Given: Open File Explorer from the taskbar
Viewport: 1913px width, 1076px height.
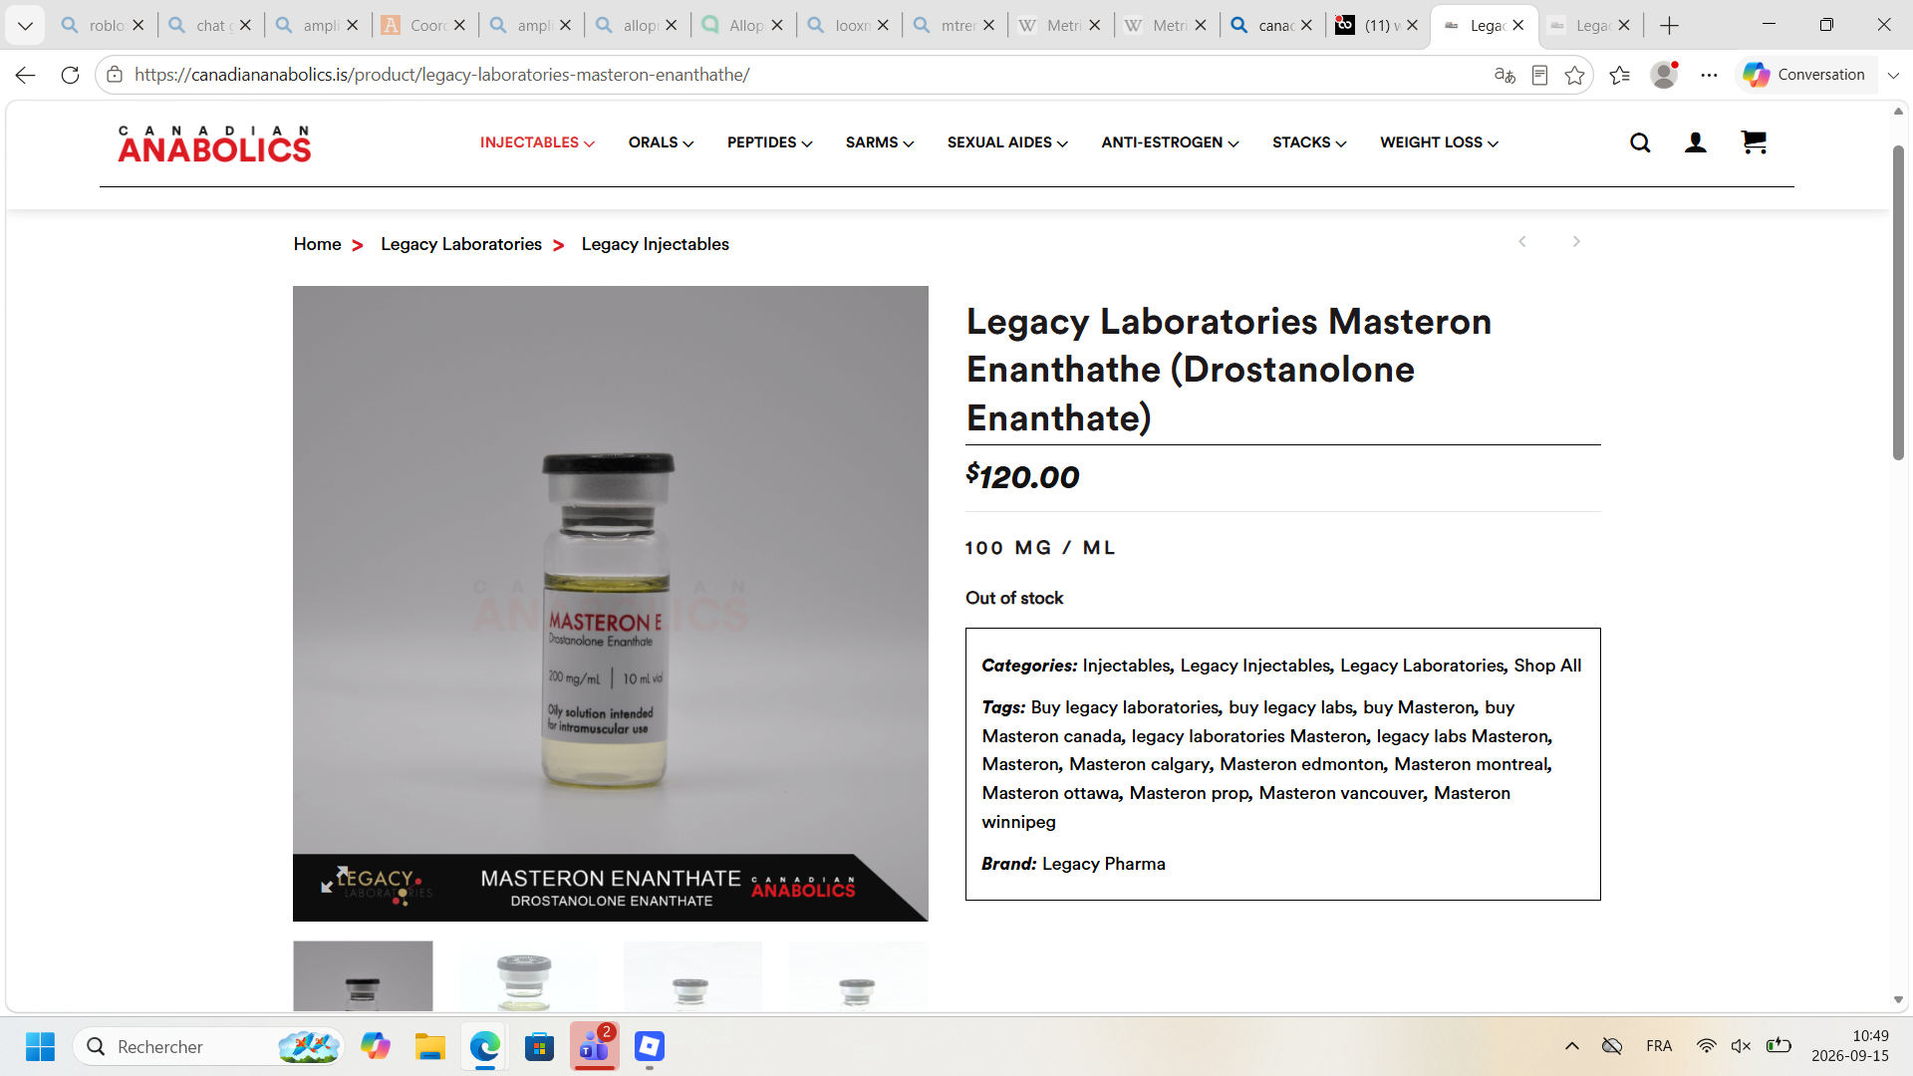Looking at the screenshot, I should click(430, 1046).
